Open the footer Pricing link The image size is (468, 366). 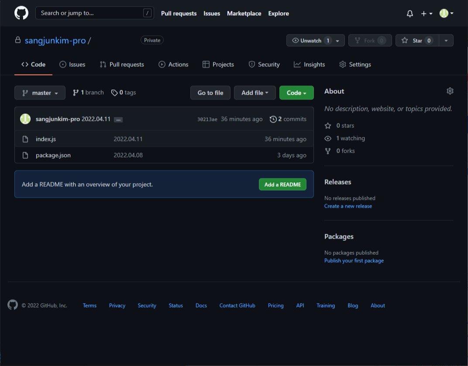pos(275,305)
